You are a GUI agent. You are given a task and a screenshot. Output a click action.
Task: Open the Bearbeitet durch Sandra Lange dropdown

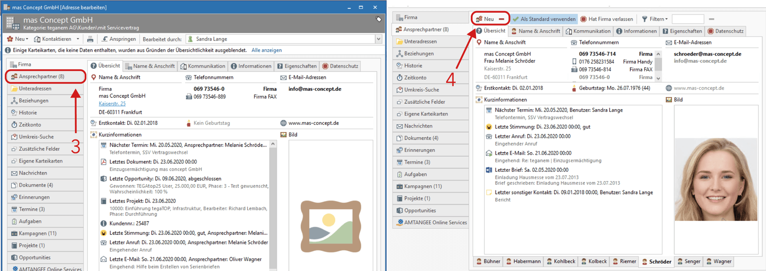tap(378, 39)
